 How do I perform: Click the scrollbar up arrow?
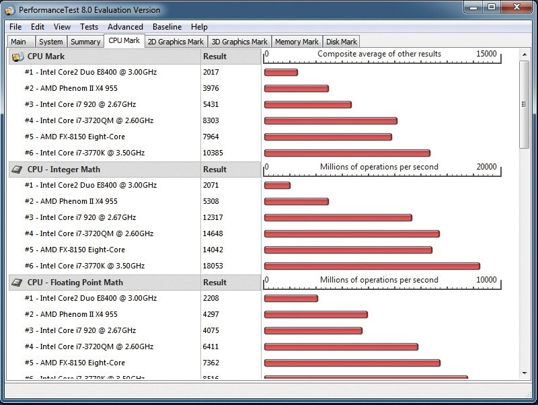(x=525, y=54)
